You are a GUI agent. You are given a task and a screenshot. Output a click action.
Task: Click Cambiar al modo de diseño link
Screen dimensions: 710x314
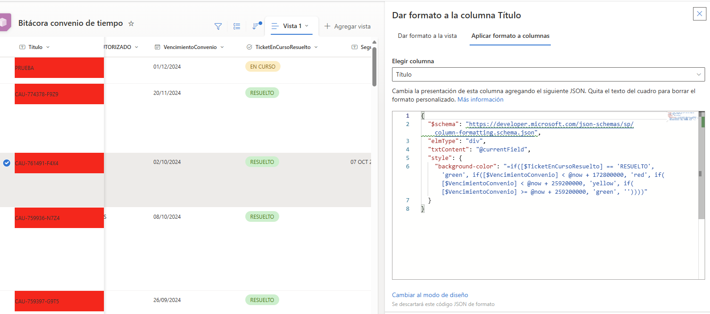[430, 295]
